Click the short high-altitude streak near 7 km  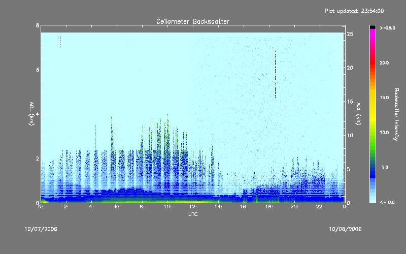pos(60,42)
